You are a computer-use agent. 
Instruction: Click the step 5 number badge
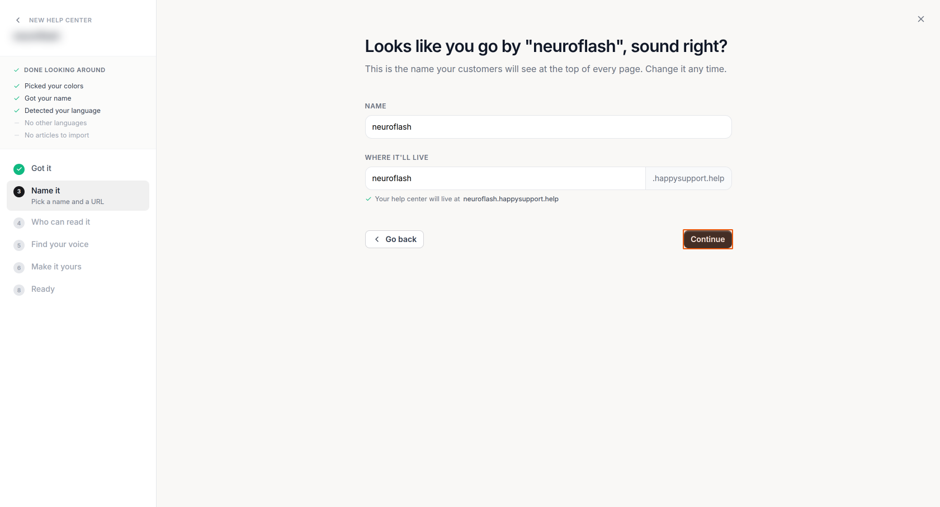19,245
